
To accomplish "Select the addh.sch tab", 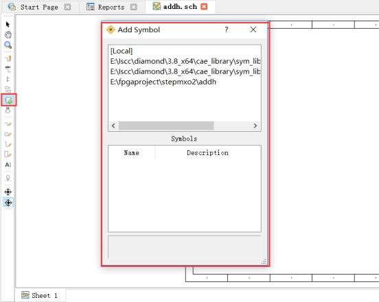I will tap(180, 7).
